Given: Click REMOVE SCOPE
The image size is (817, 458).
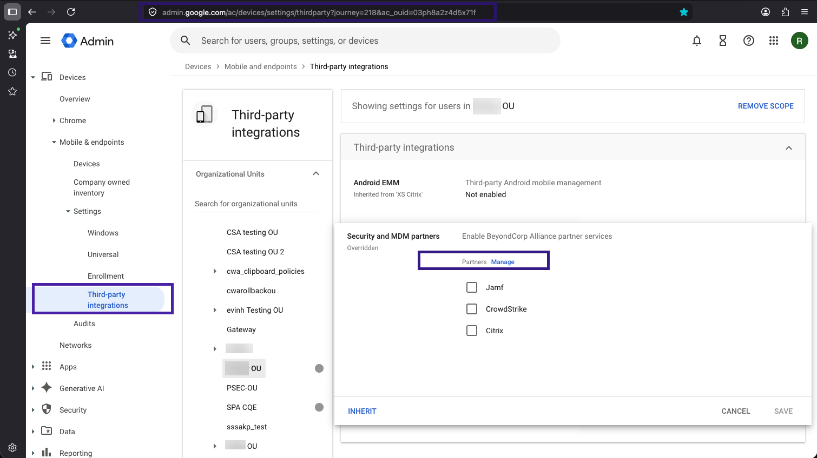Looking at the screenshot, I should click(x=766, y=106).
